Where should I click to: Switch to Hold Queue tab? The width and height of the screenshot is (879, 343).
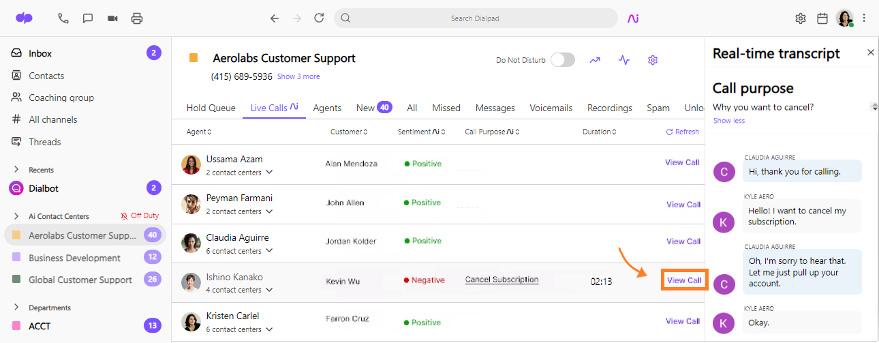click(211, 108)
